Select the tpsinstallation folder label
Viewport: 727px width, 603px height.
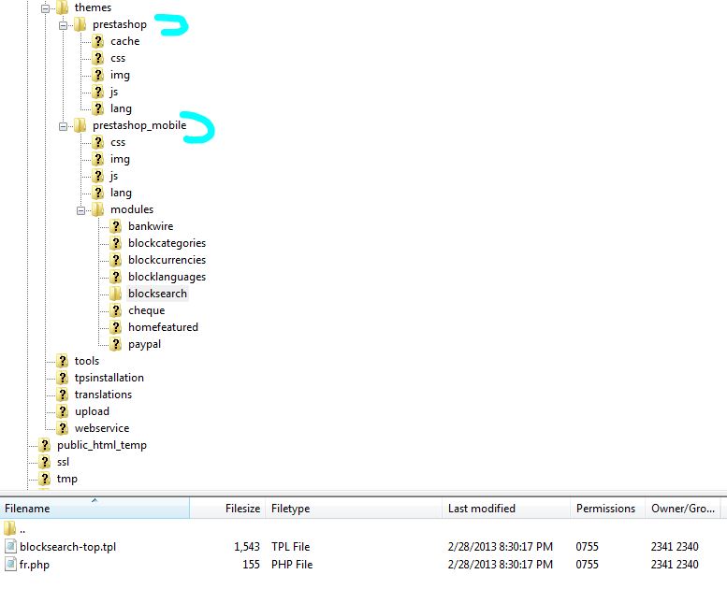click(x=109, y=378)
